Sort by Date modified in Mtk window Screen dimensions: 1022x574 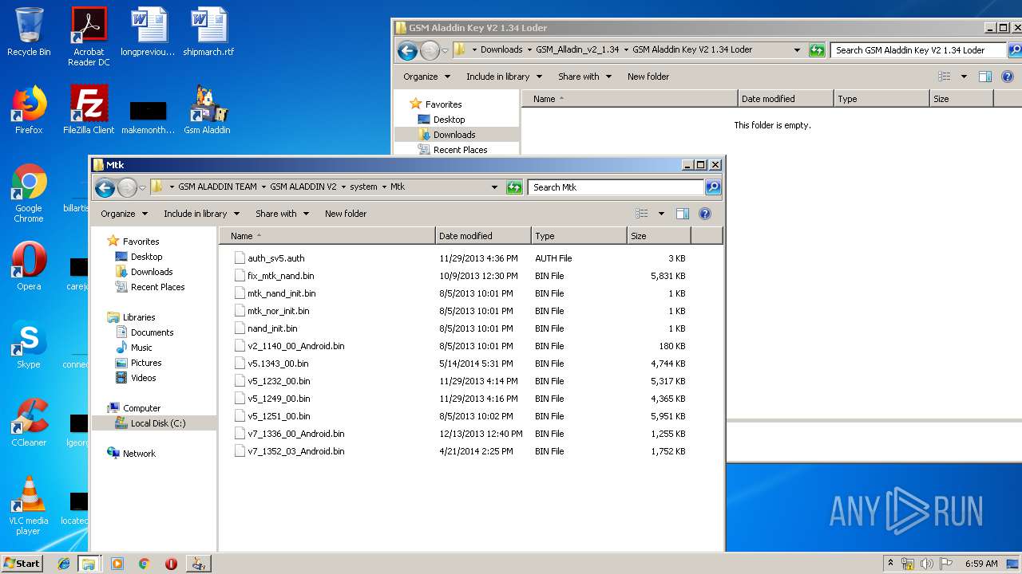[x=483, y=236]
